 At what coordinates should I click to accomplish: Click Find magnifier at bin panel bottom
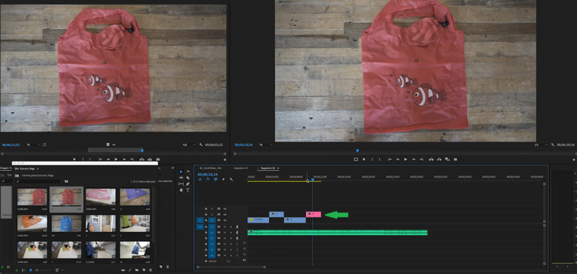[130, 270]
